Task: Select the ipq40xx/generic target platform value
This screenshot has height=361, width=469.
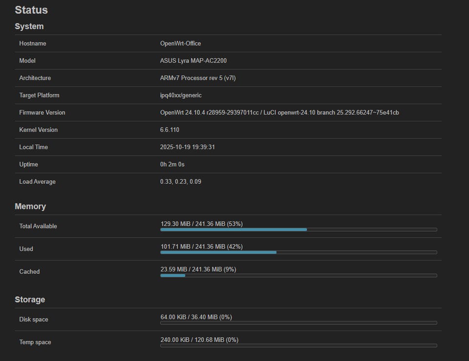Action: click(181, 95)
